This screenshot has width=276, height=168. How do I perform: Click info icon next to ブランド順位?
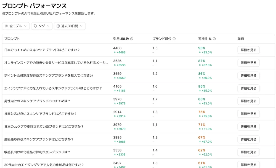[x=174, y=39]
